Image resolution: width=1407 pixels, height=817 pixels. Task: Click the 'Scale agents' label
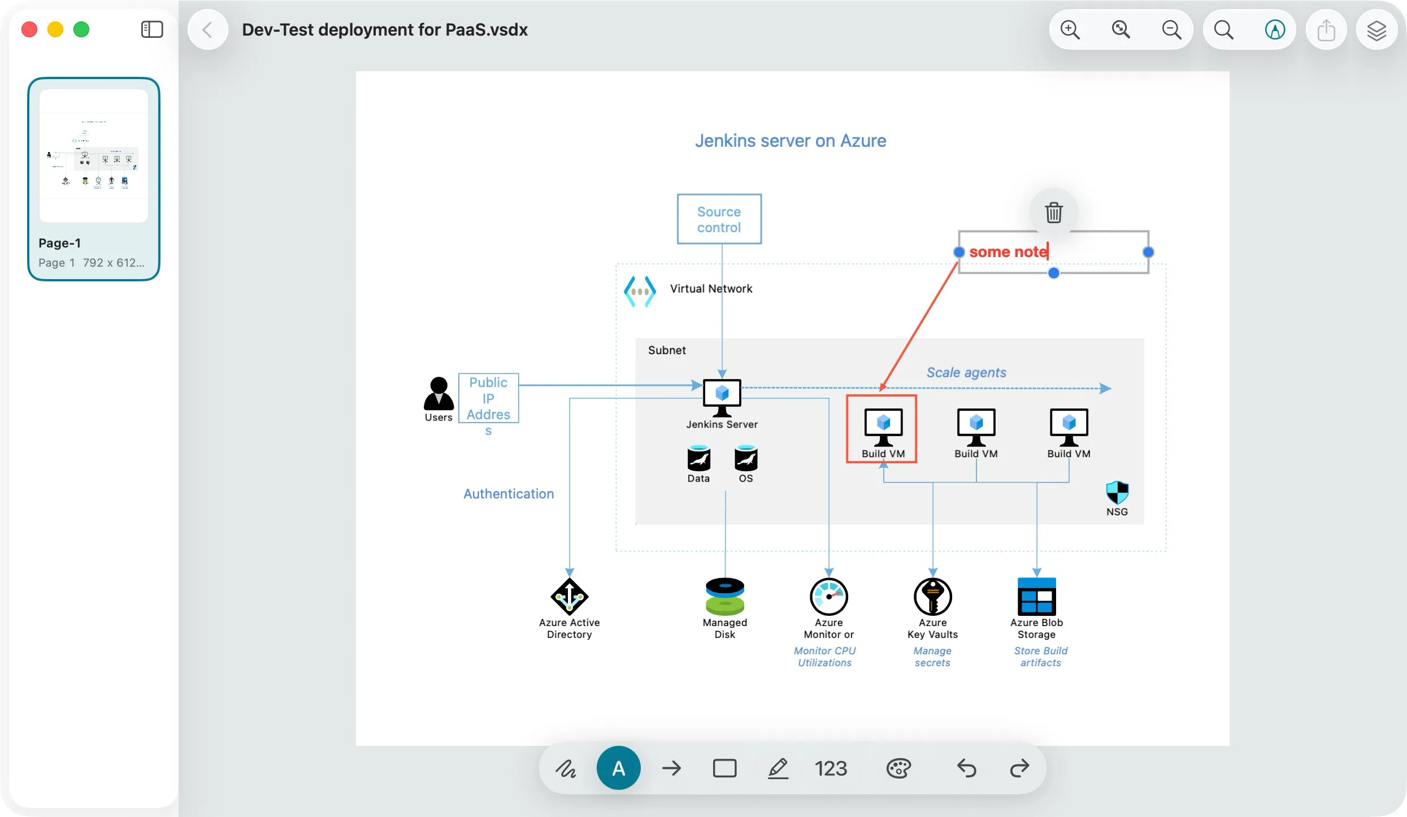(x=966, y=373)
